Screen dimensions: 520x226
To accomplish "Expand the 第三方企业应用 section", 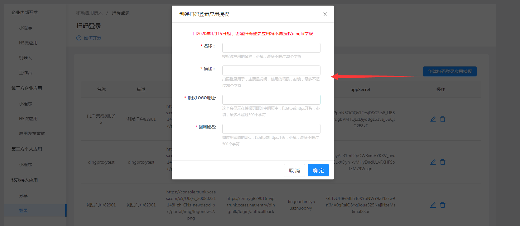I will 27,88.
